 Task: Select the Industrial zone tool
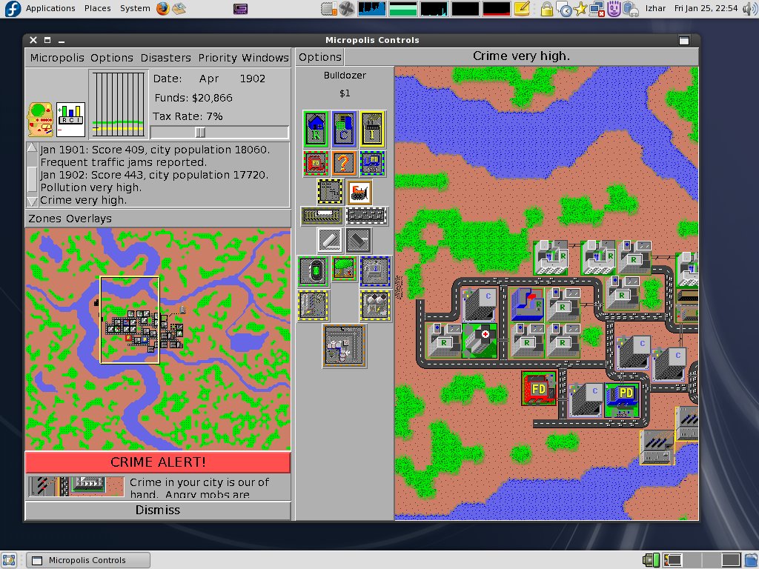(x=372, y=129)
